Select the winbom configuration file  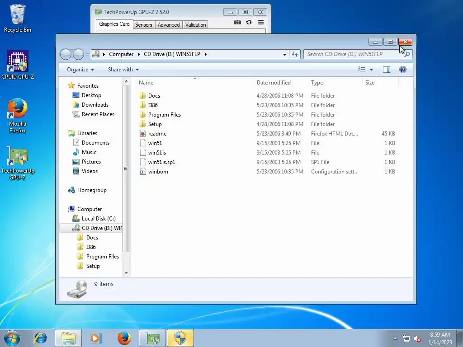158,171
